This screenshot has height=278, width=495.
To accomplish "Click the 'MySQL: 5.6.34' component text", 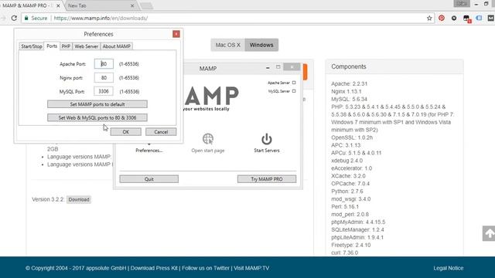I will click(349, 100).
